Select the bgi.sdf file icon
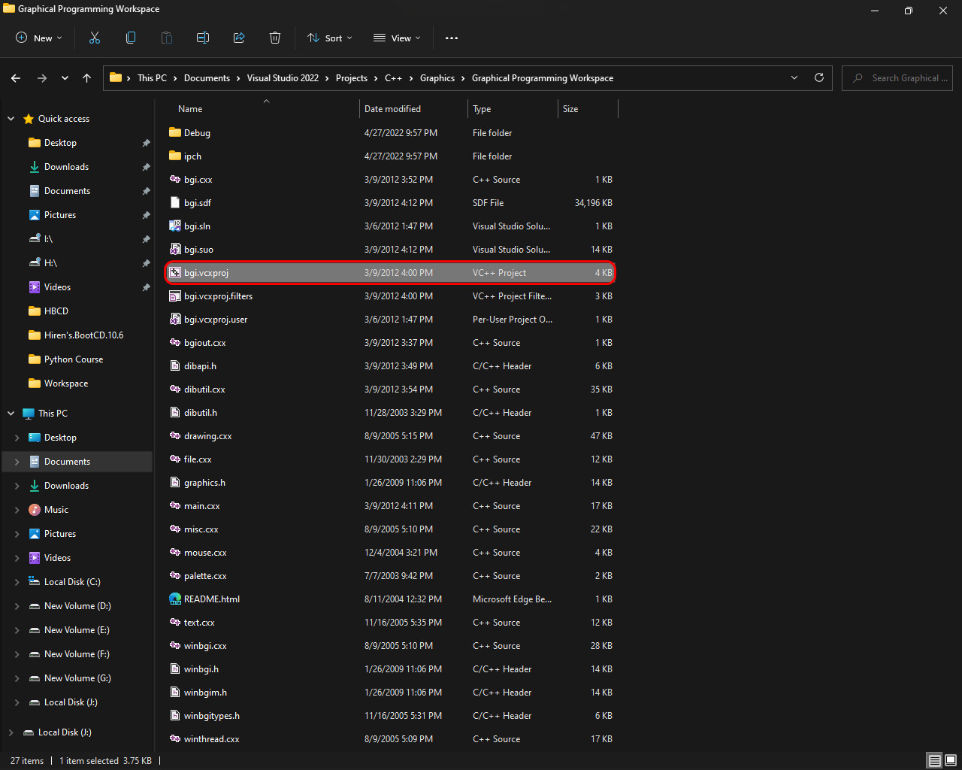Screen dimensions: 962x770 click(x=175, y=202)
